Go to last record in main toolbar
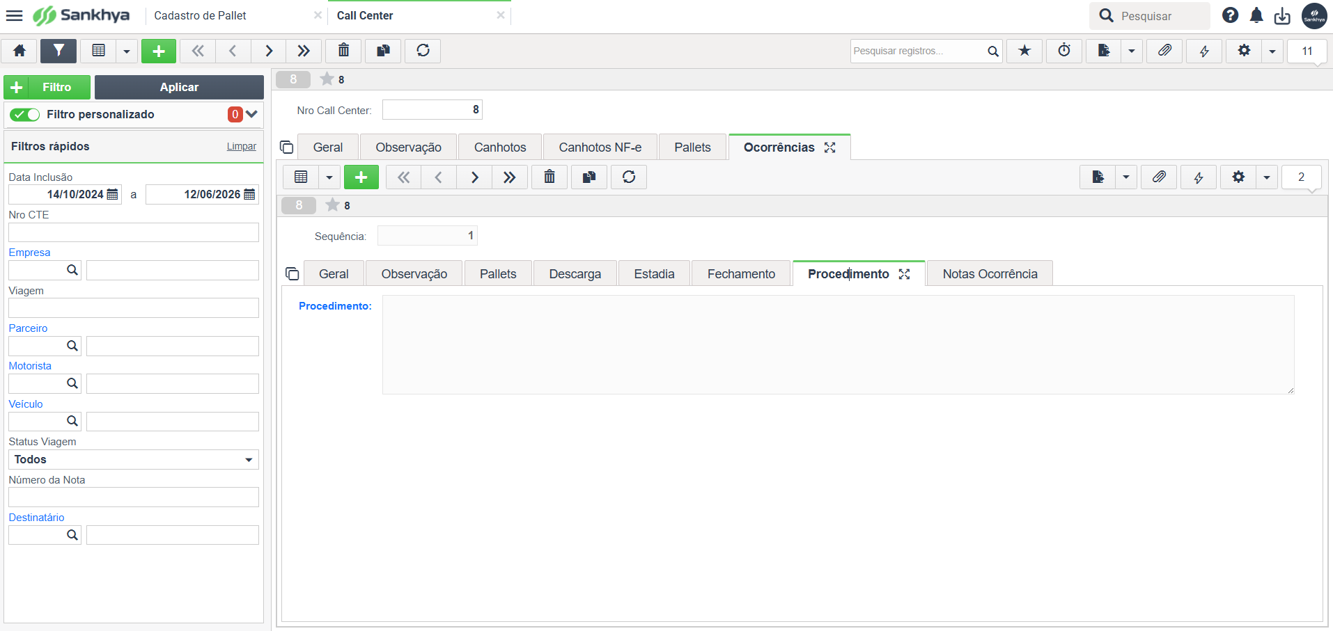 [304, 51]
